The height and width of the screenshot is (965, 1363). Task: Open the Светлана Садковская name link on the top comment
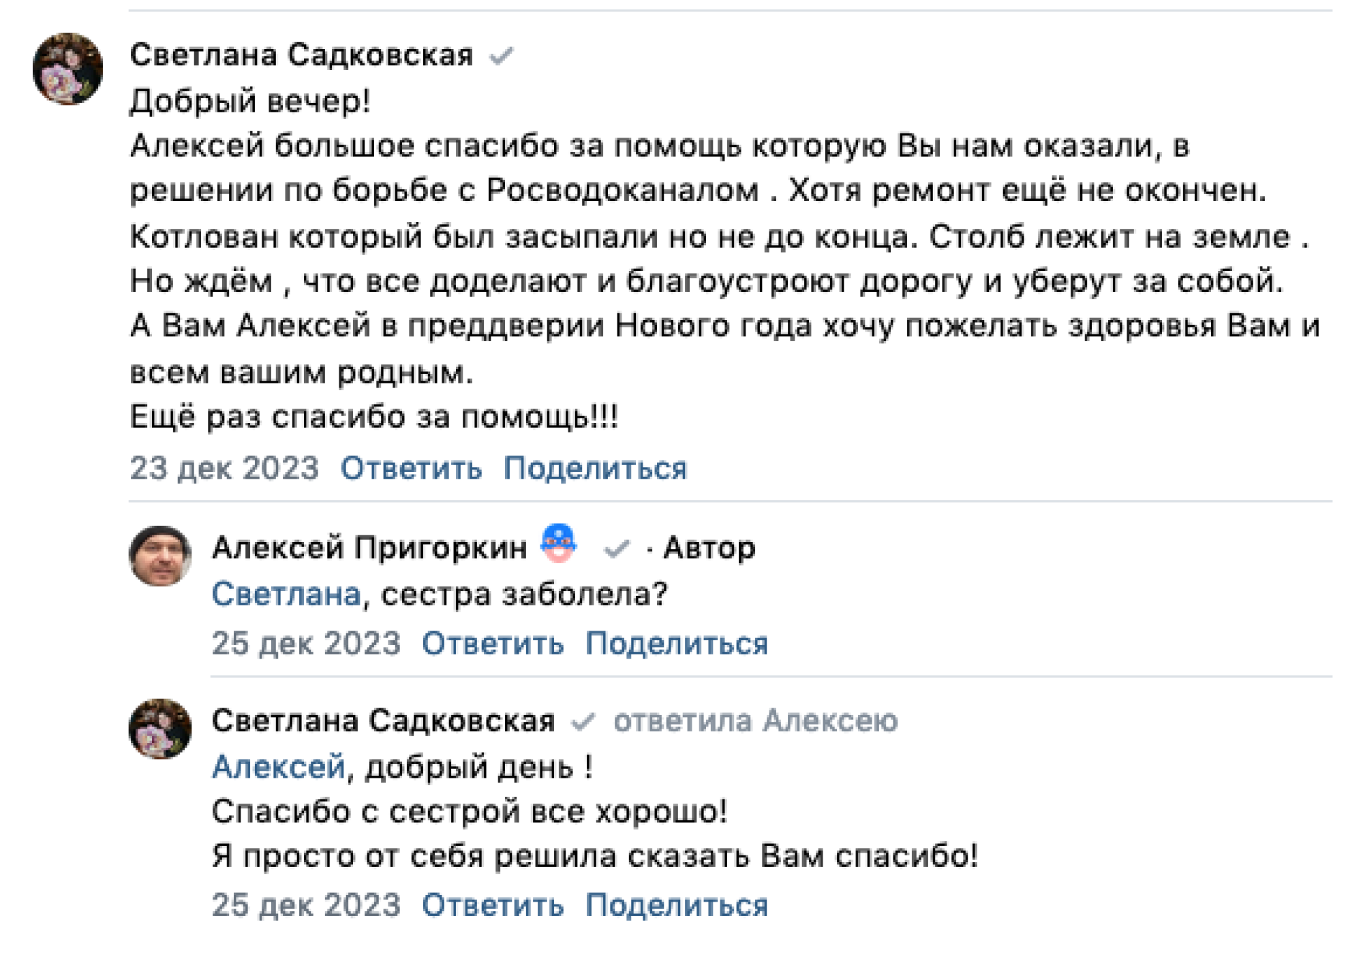(301, 55)
